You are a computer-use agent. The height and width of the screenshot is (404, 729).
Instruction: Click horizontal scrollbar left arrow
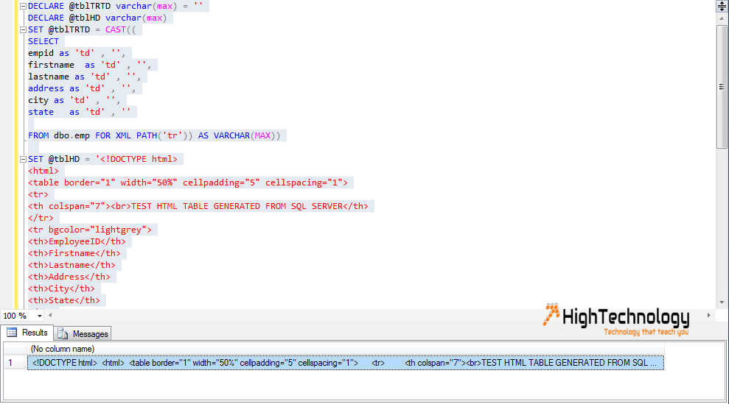point(50,315)
